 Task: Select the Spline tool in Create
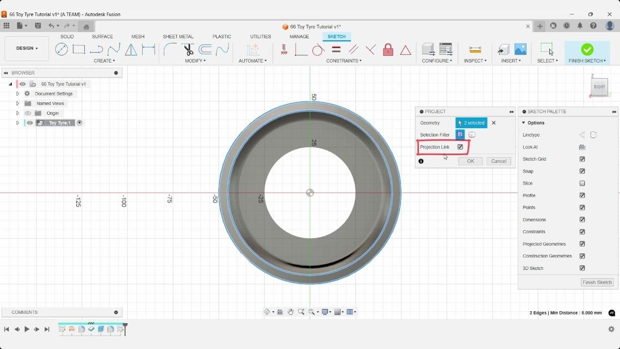(x=114, y=50)
